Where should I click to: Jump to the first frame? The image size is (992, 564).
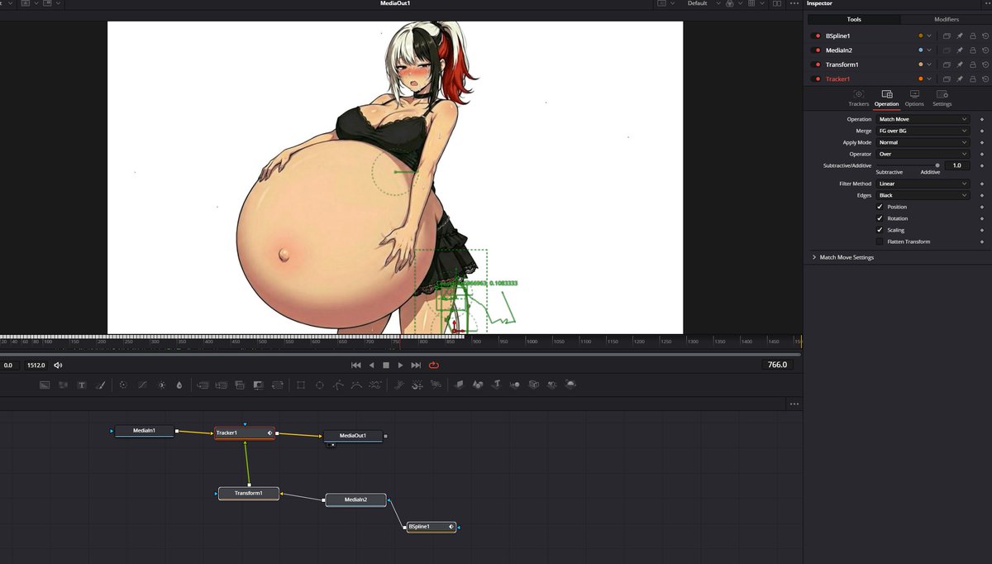tap(356, 365)
